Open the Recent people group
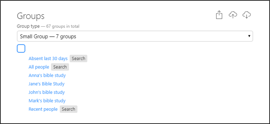Image resolution: width=270 pixels, height=124 pixels. pyautogui.click(x=43, y=109)
